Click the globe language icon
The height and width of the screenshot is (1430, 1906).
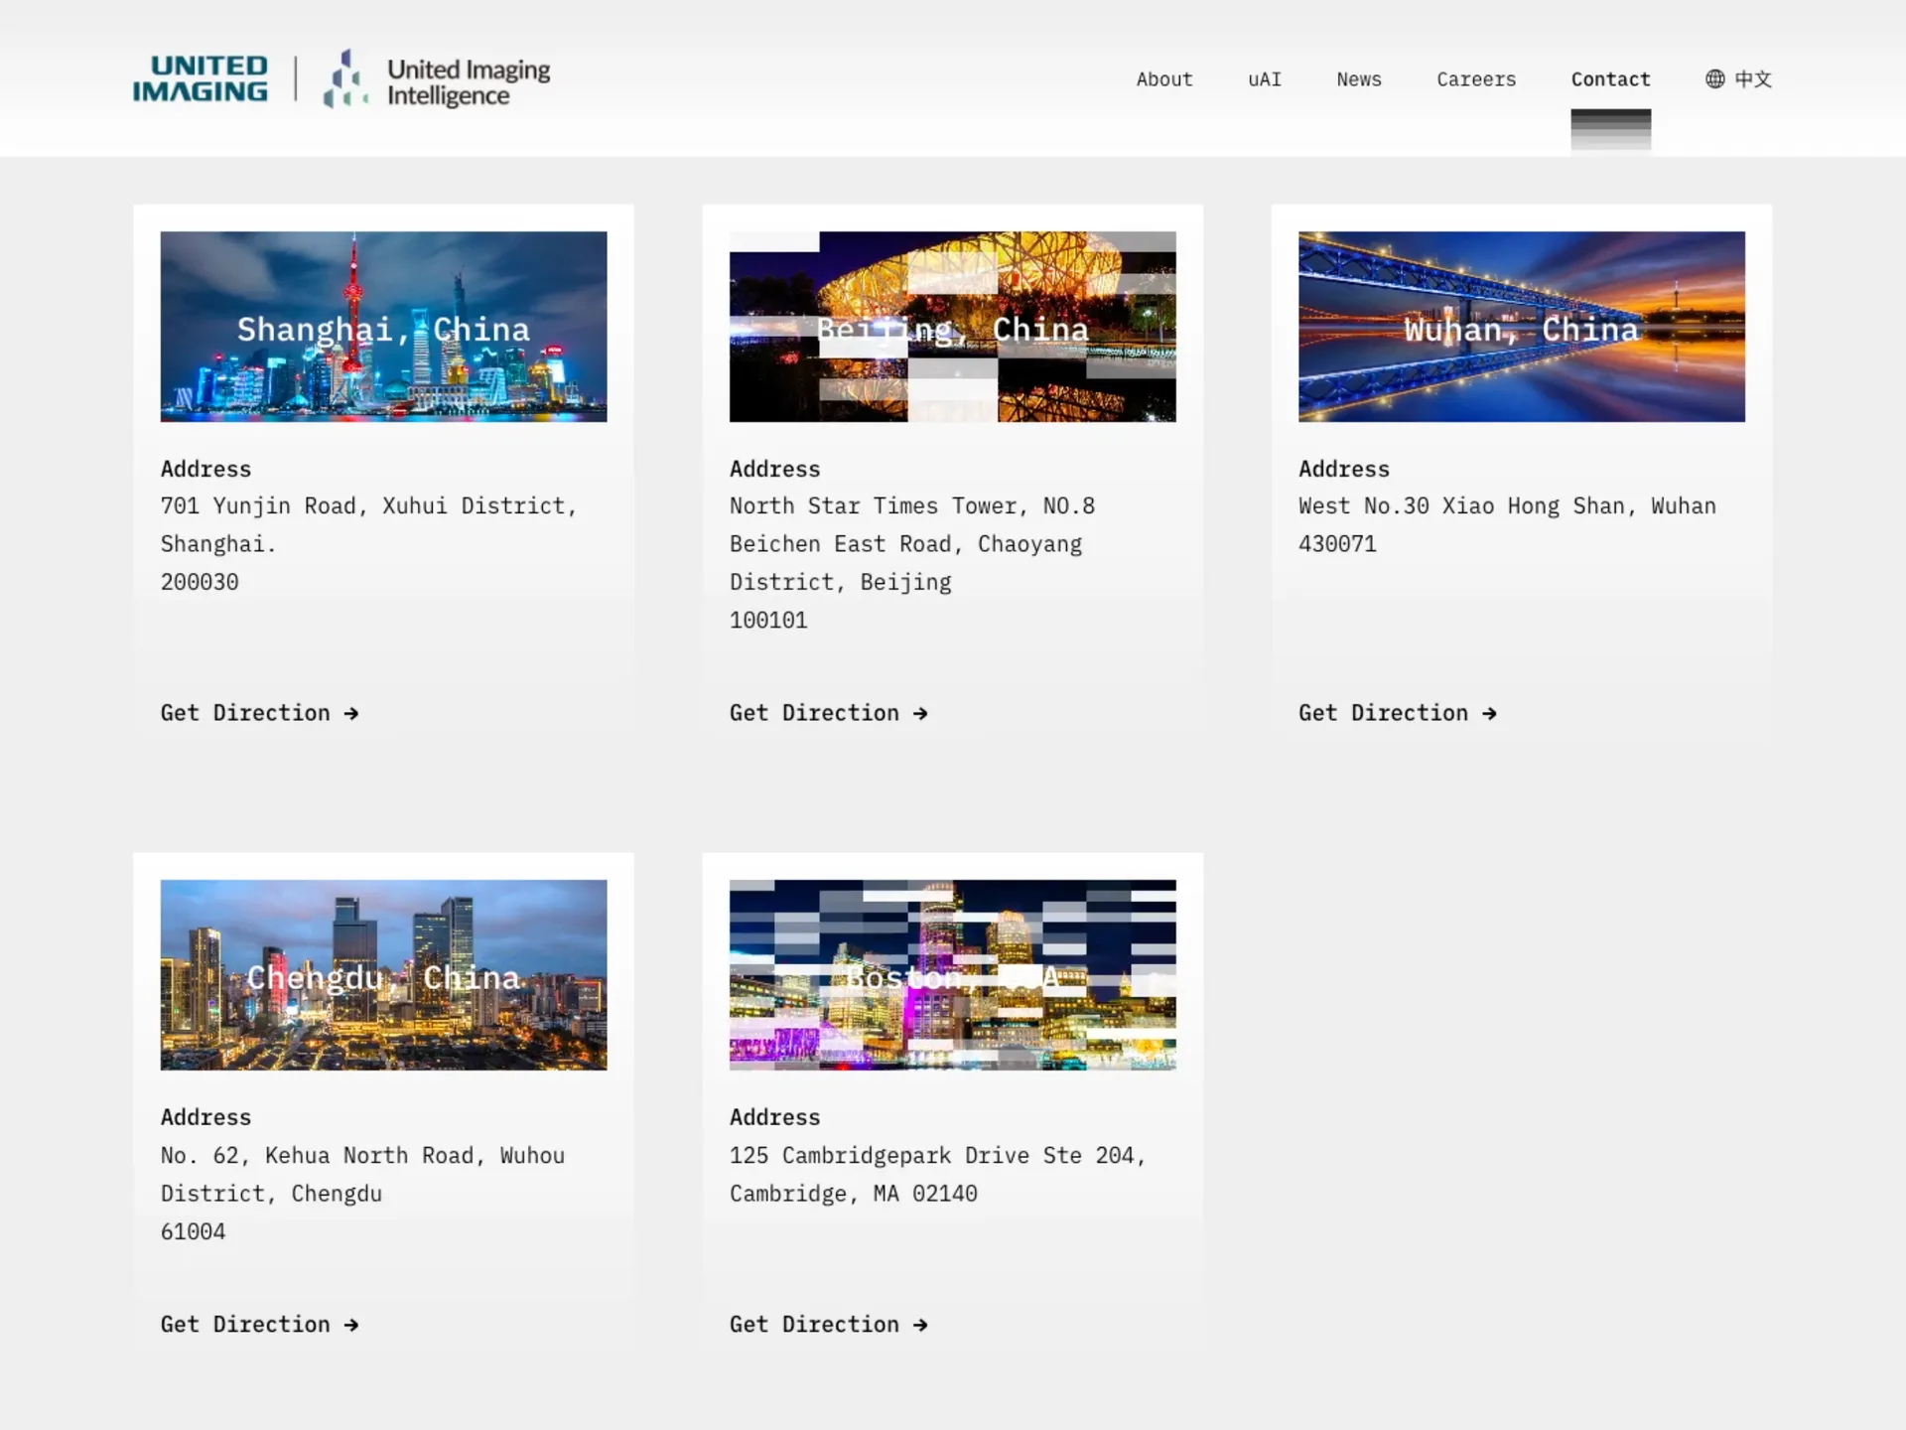point(1714,78)
